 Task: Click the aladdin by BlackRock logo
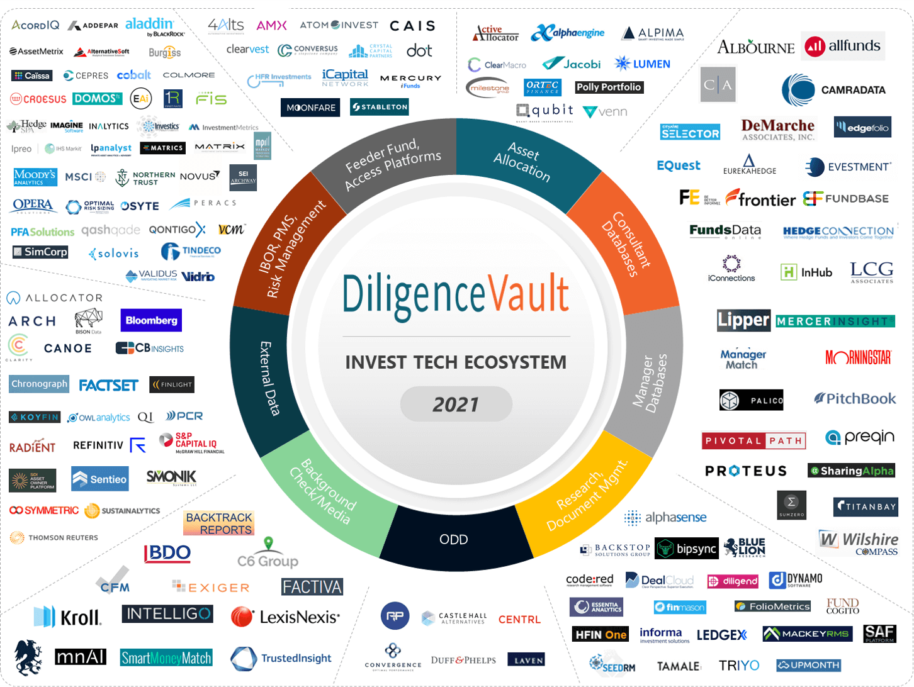(155, 26)
